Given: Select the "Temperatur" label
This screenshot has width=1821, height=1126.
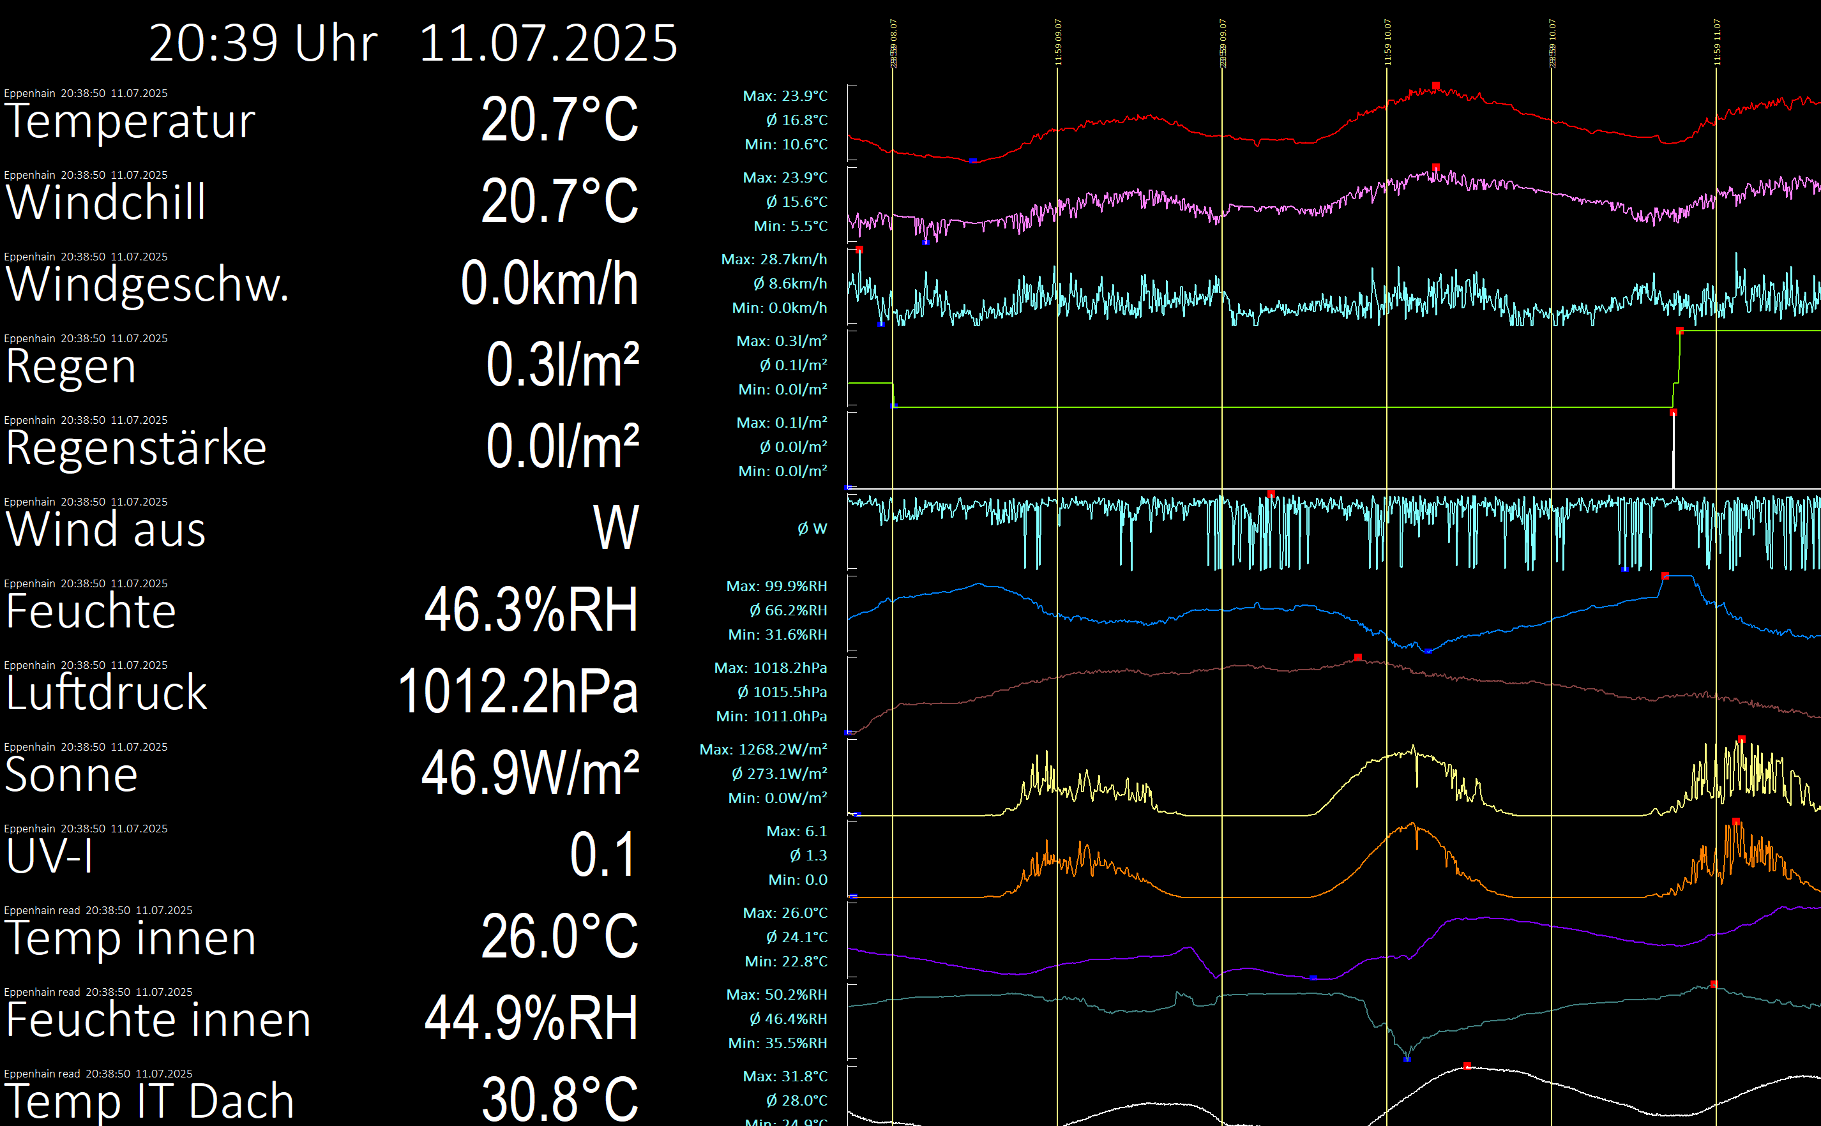Looking at the screenshot, I should coord(130,121).
